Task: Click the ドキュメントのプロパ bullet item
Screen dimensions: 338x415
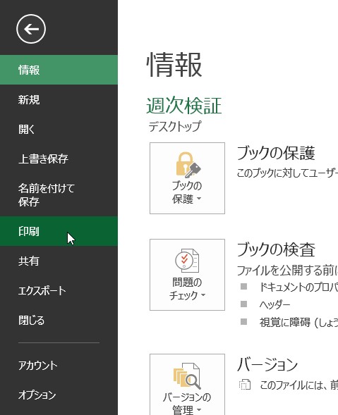Action: click(298, 287)
